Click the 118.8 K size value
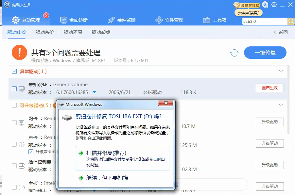 (188, 92)
